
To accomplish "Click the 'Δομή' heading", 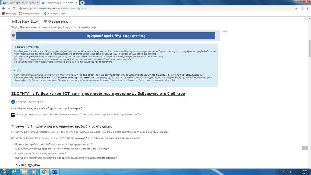I will (17, 70).
